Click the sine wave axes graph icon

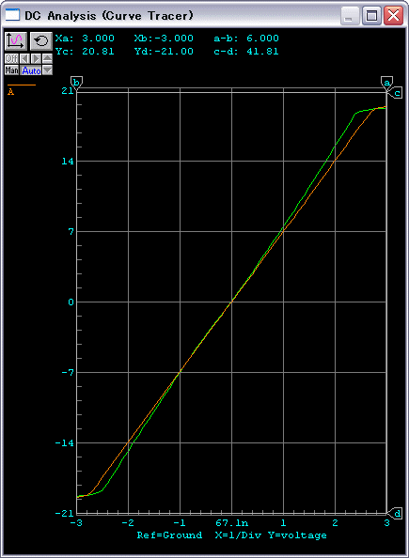point(16,41)
